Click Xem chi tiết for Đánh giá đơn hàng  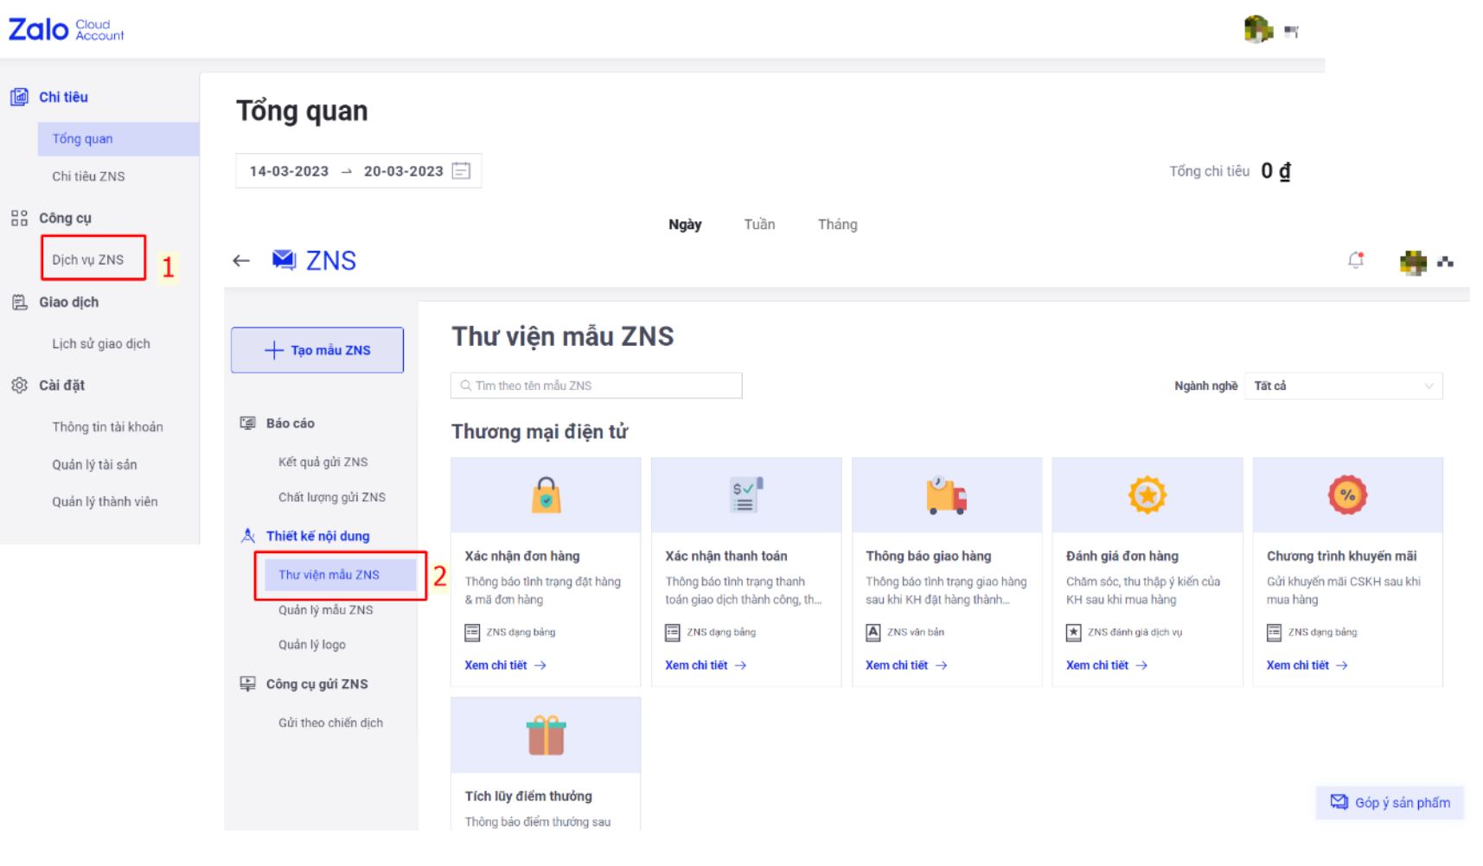(1107, 665)
